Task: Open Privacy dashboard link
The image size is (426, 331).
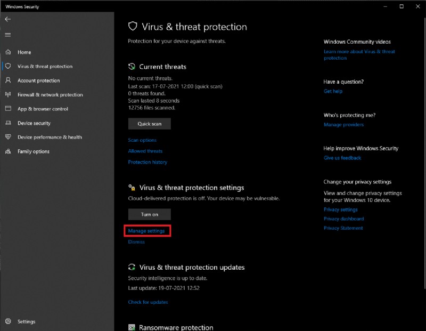Action: pyautogui.click(x=343, y=219)
